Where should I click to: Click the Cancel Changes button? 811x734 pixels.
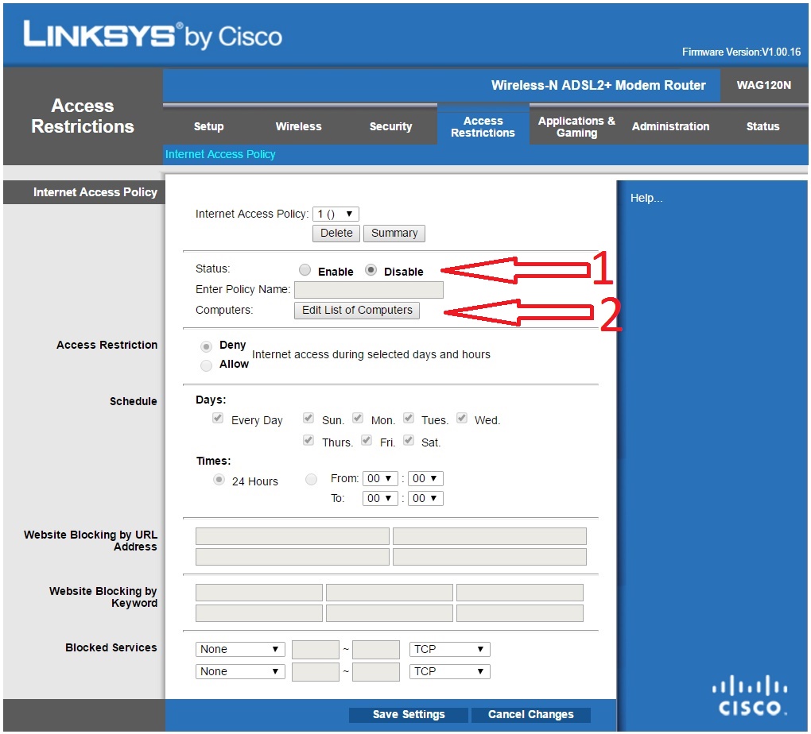(x=530, y=714)
